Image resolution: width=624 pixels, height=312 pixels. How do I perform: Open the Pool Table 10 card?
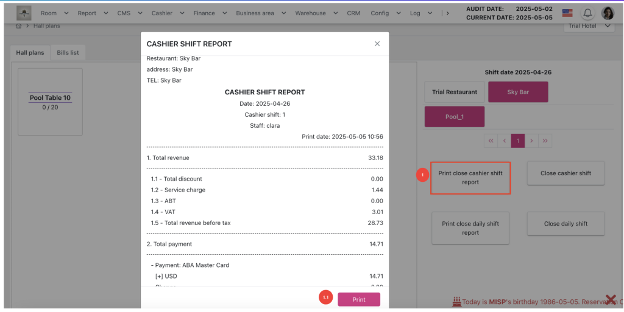tap(51, 102)
